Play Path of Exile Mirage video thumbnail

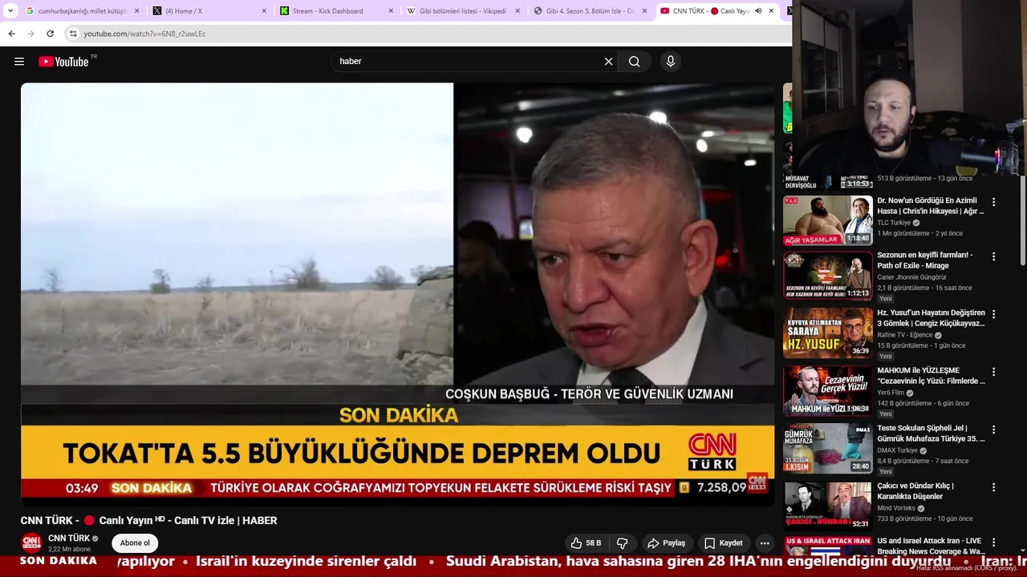(828, 275)
